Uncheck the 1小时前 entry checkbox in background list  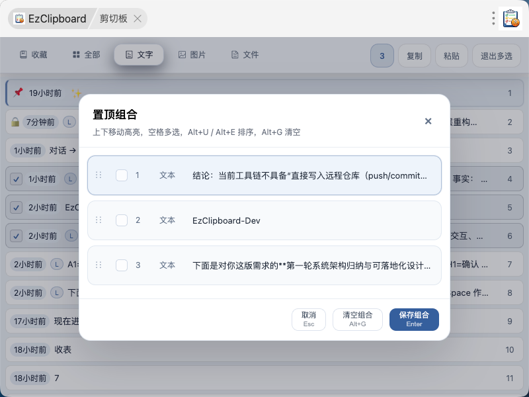click(16, 179)
